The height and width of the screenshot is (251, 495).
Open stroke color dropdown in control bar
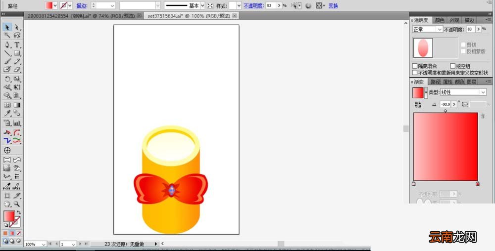pos(70,5)
